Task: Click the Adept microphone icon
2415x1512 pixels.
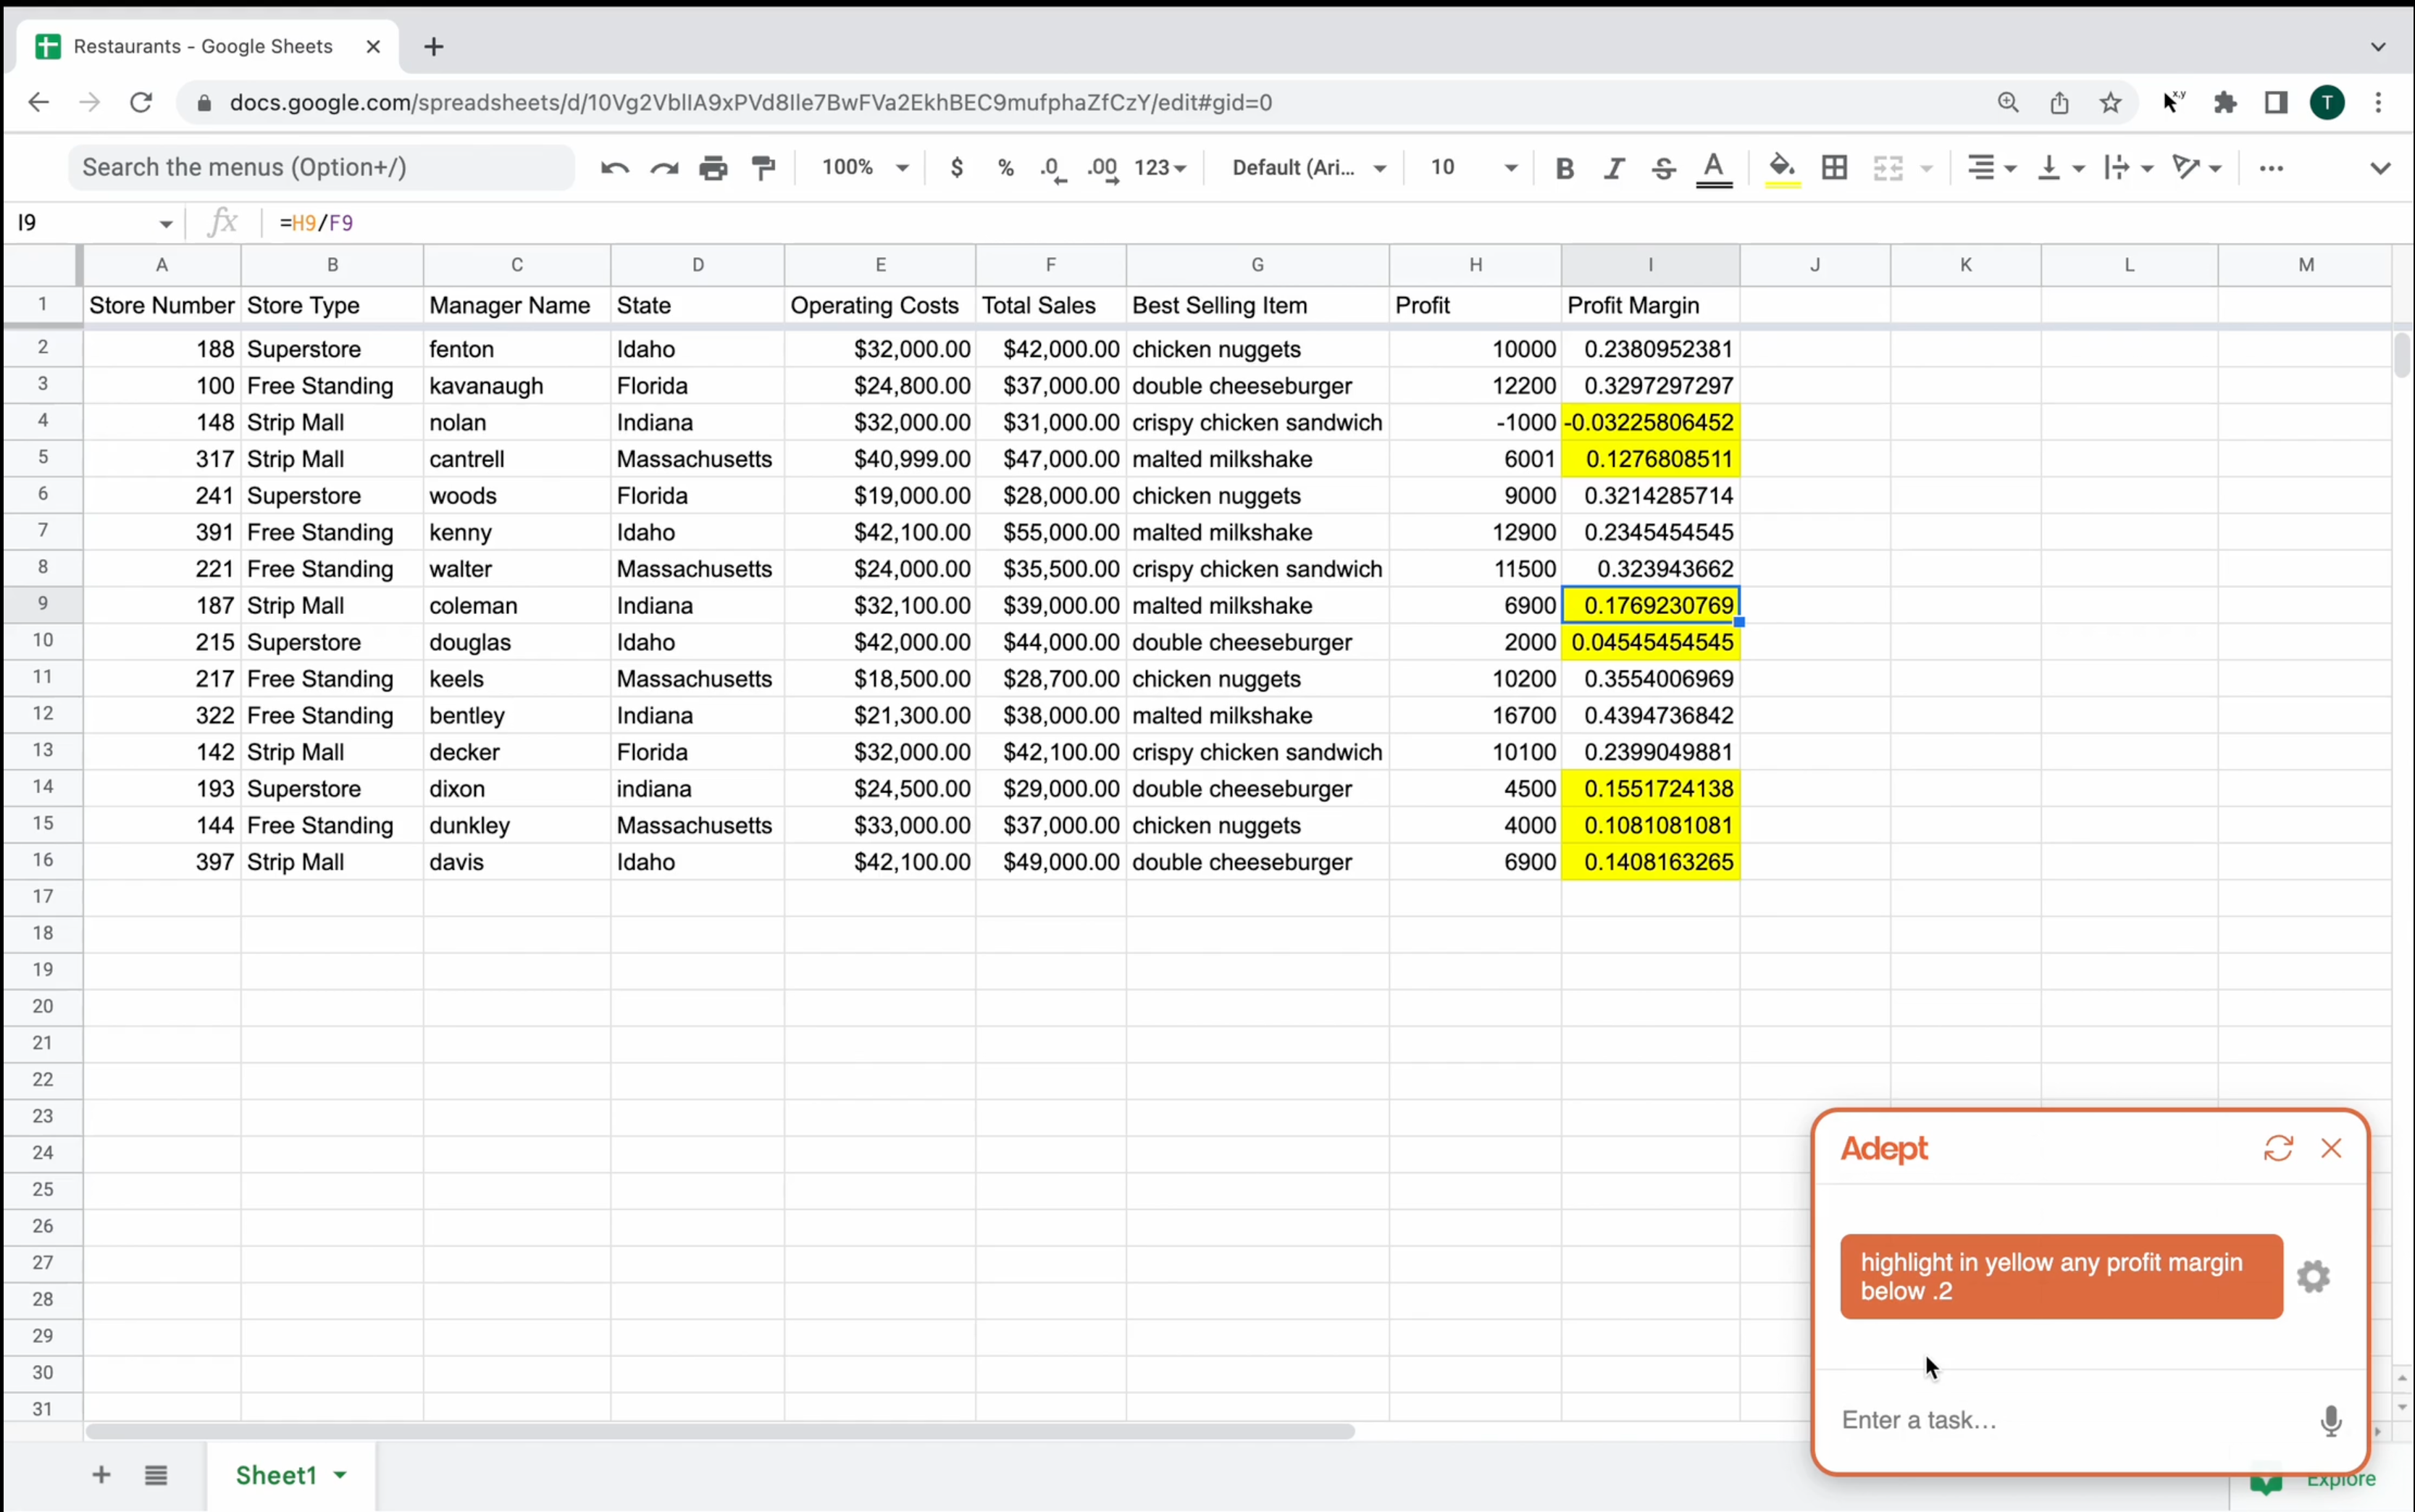Action: (2330, 1420)
